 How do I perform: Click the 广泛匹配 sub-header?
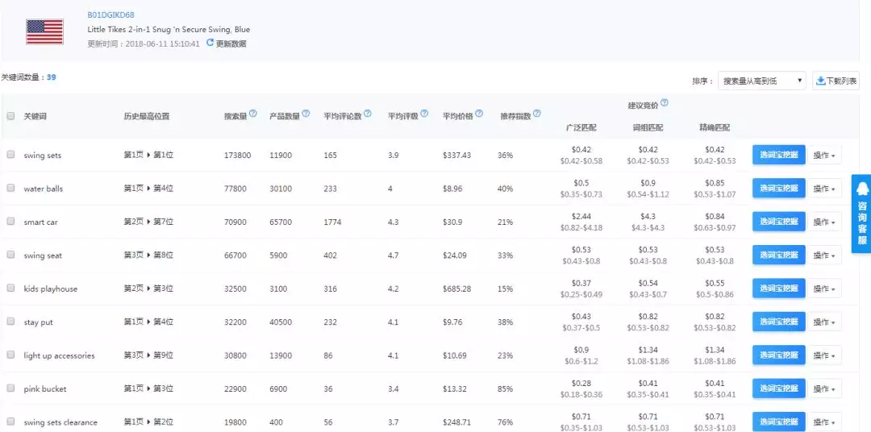click(x=581, y=127)
